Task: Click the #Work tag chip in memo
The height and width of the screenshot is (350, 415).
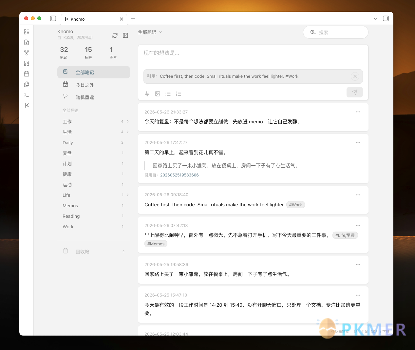Action: tap(295, 205)
